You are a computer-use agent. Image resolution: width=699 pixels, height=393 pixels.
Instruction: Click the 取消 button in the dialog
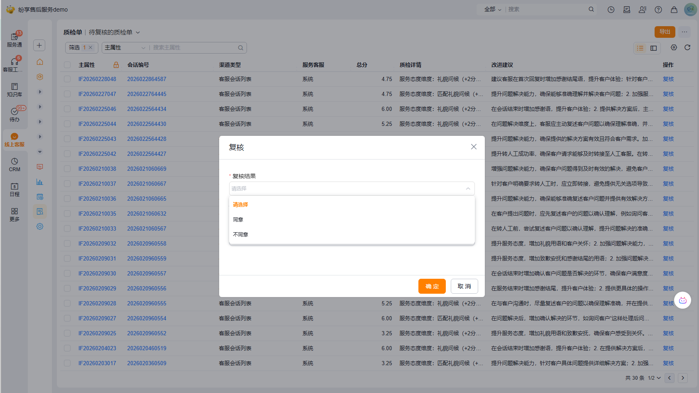click(x=464, y=286)
